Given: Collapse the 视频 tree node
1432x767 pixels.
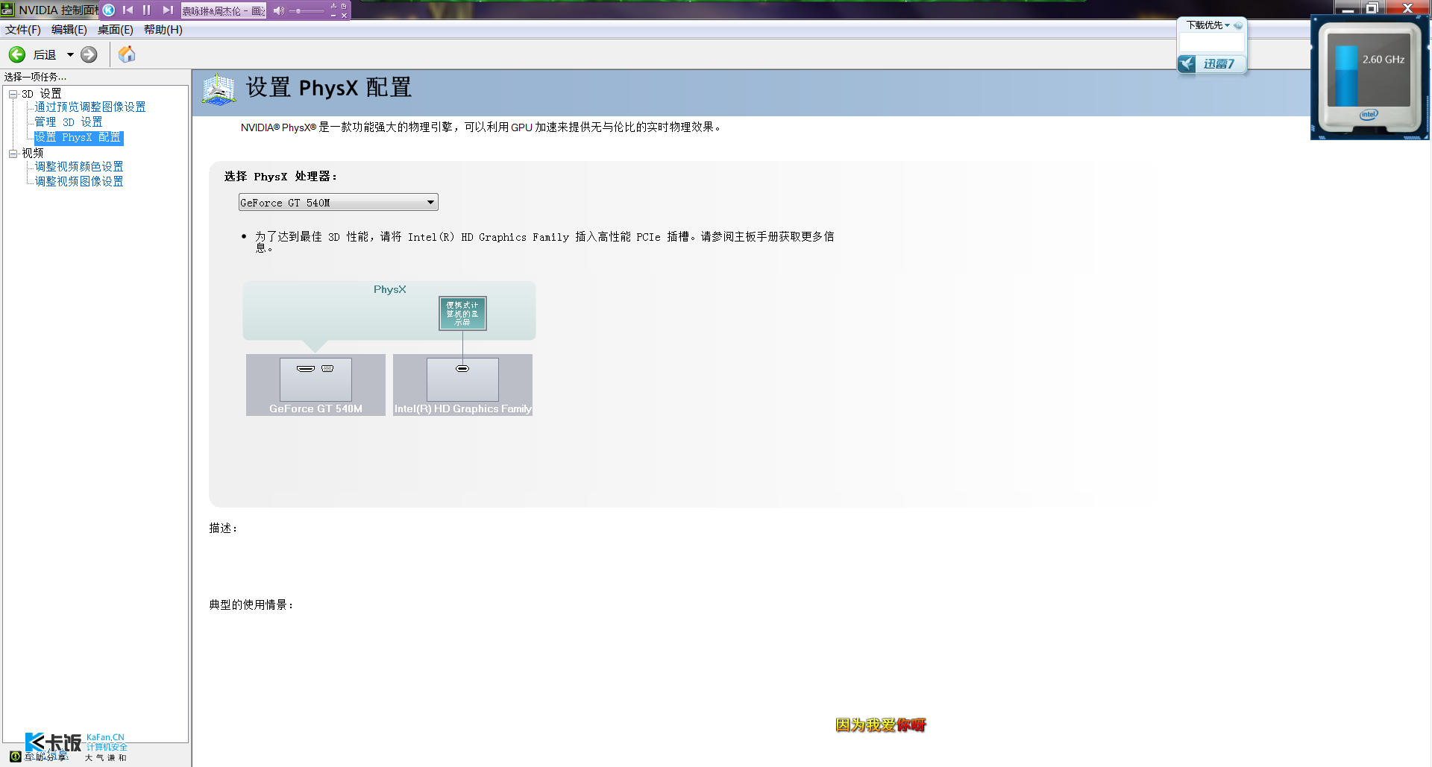Looking at the screenshot, I should (13, 154).
